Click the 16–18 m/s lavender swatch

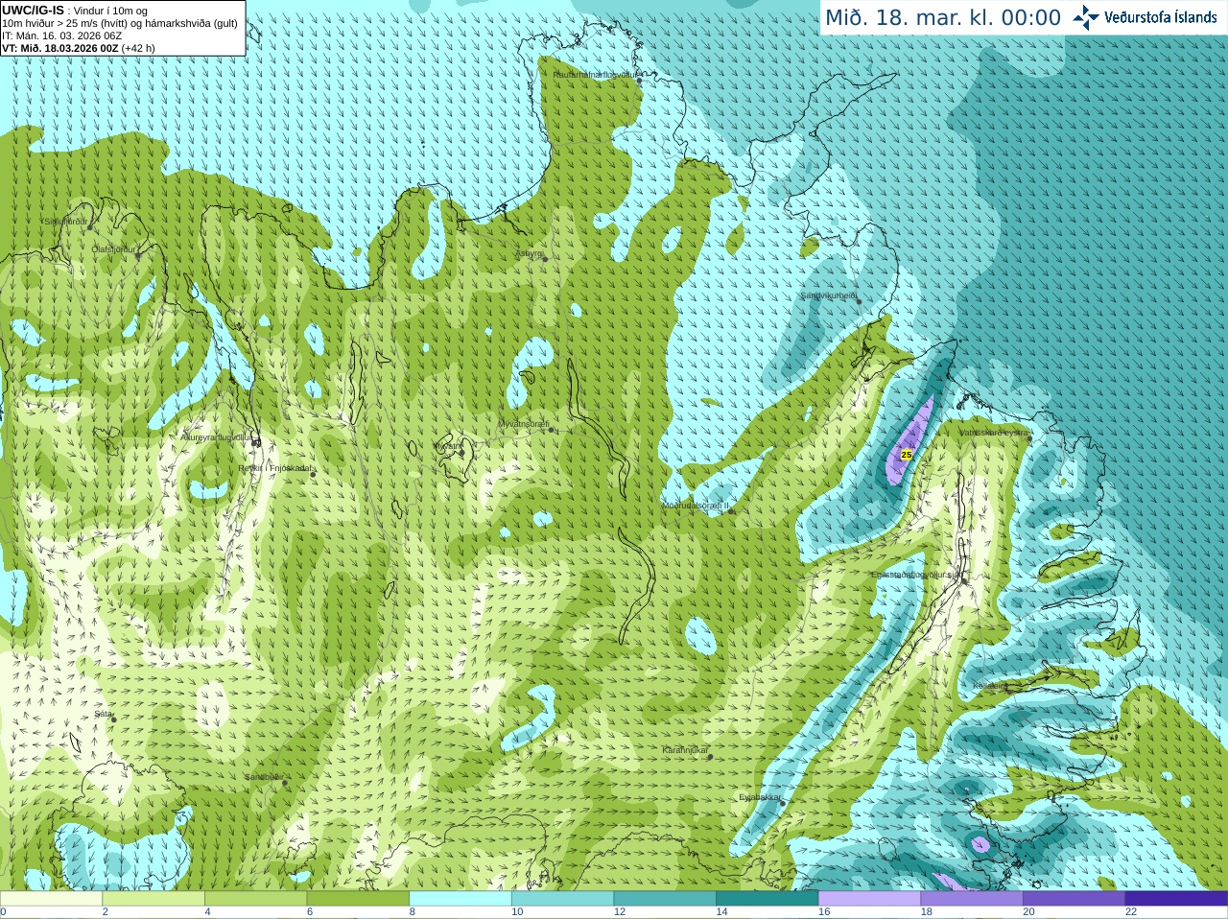(x=870, y=899)
